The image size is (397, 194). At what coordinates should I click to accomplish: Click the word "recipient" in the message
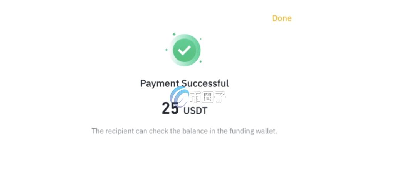(x=119, y=131)
